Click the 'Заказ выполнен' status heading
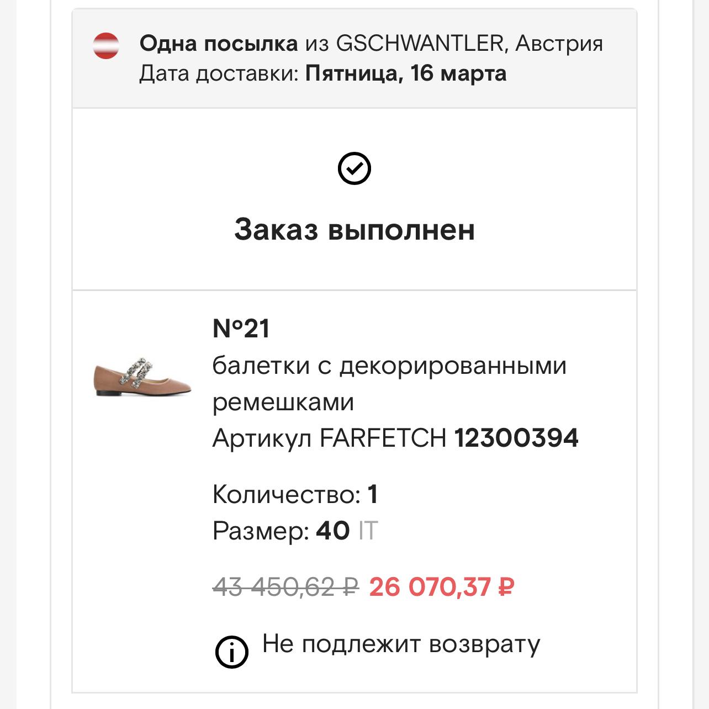The height and width of the screenshot is (709, 709). [x=354, y=229]
